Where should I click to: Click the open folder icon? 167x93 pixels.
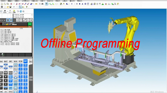click(8, 7)
